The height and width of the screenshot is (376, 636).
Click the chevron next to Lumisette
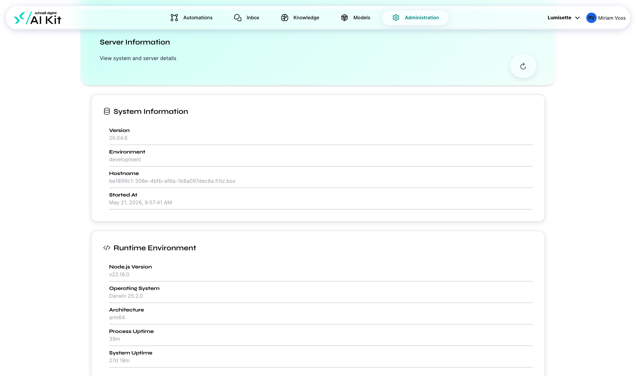pos(577,18)
